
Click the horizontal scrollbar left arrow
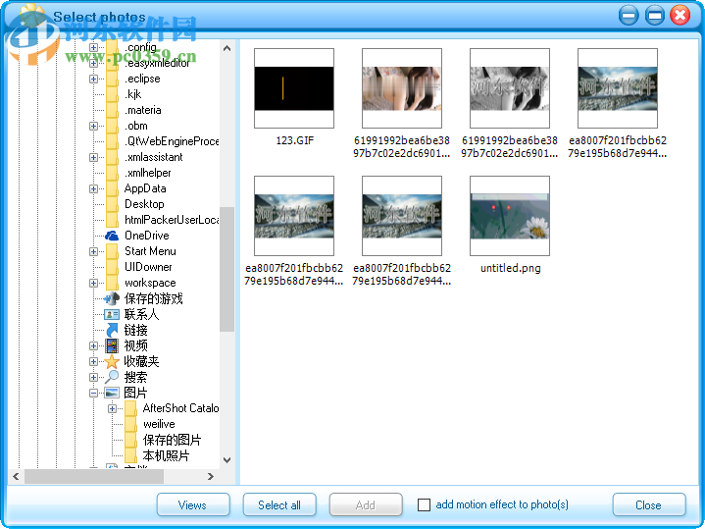pos(16,476)
